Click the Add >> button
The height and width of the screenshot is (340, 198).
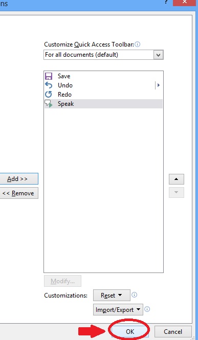pyautogui.click(x=18, y=179)
